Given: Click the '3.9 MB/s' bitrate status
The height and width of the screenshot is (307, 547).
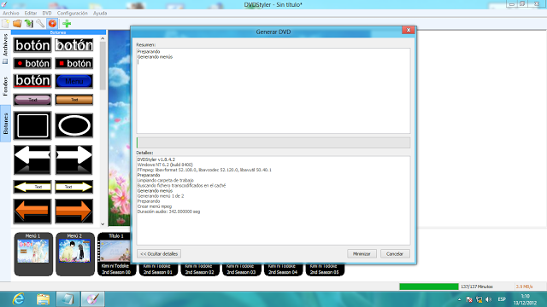Looking at the screenshot, I should (x=524, y=287).
